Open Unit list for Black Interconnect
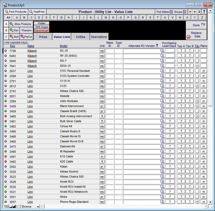This screenshot has height=211, width=215. [x=102, y=106]
